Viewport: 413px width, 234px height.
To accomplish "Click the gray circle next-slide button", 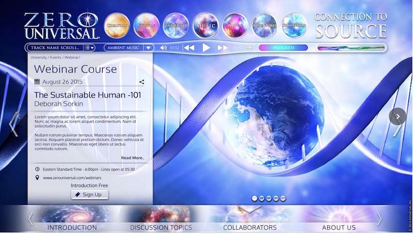I will 398,116.
